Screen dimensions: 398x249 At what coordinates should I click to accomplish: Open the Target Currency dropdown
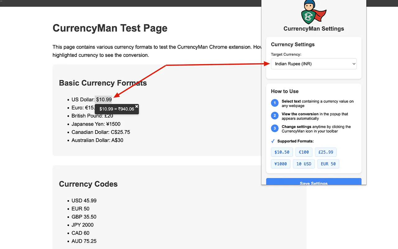pos(314,64)
